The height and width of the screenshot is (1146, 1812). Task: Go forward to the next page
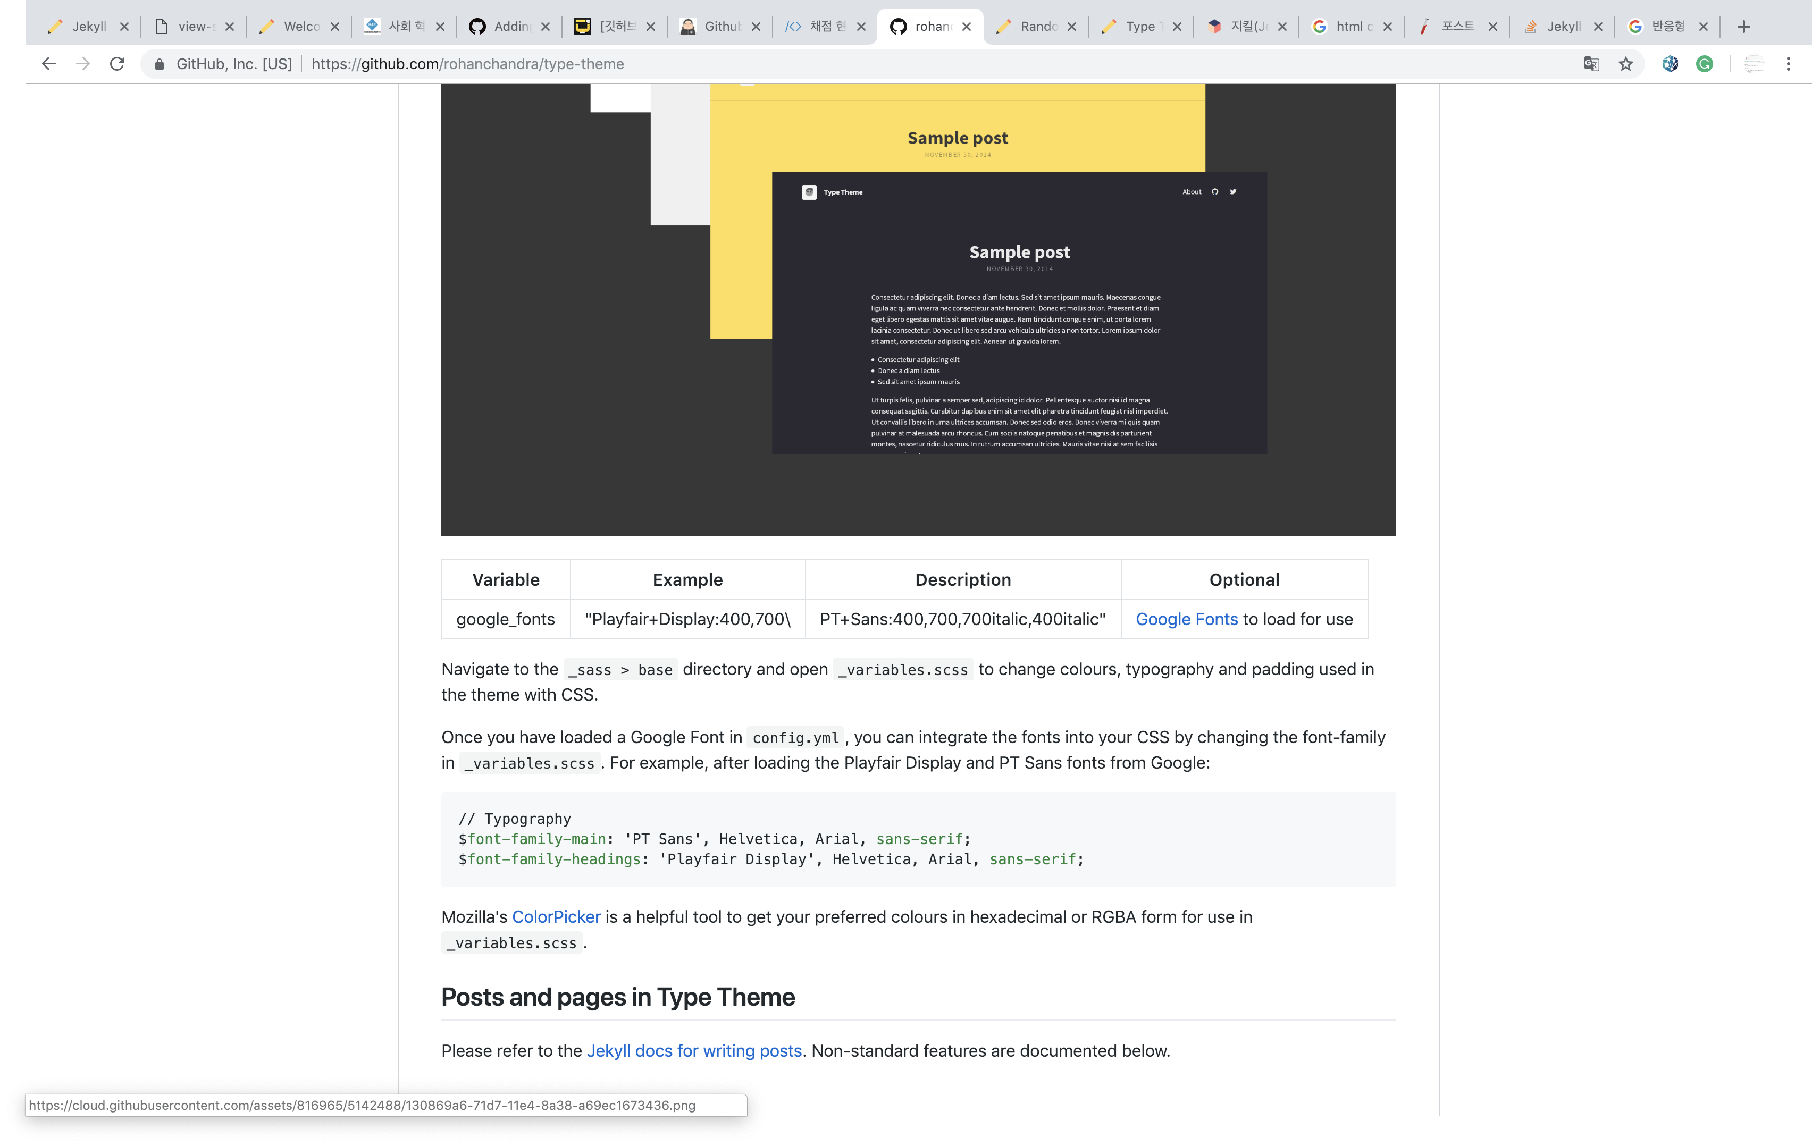(83, 64)
